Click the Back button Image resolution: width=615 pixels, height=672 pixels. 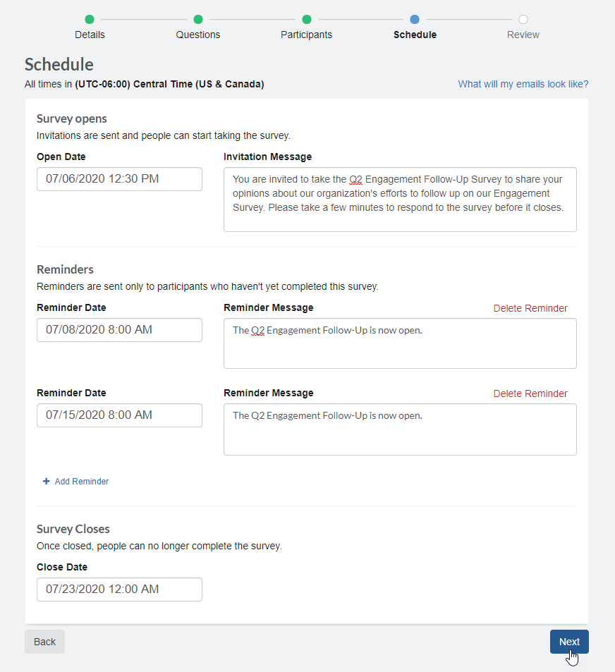(44, 642)
